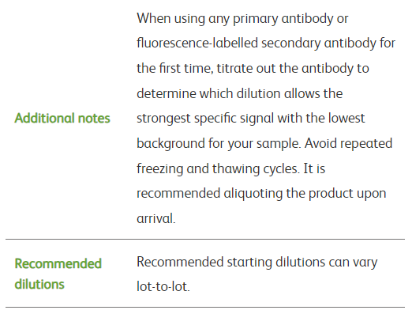Click the green "dilutions" label word
This screenshot has height=310, width=412.
[x=39, y=285]
